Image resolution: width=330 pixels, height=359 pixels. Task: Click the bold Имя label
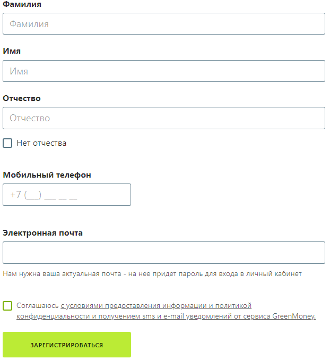click(x=12, y=51)
